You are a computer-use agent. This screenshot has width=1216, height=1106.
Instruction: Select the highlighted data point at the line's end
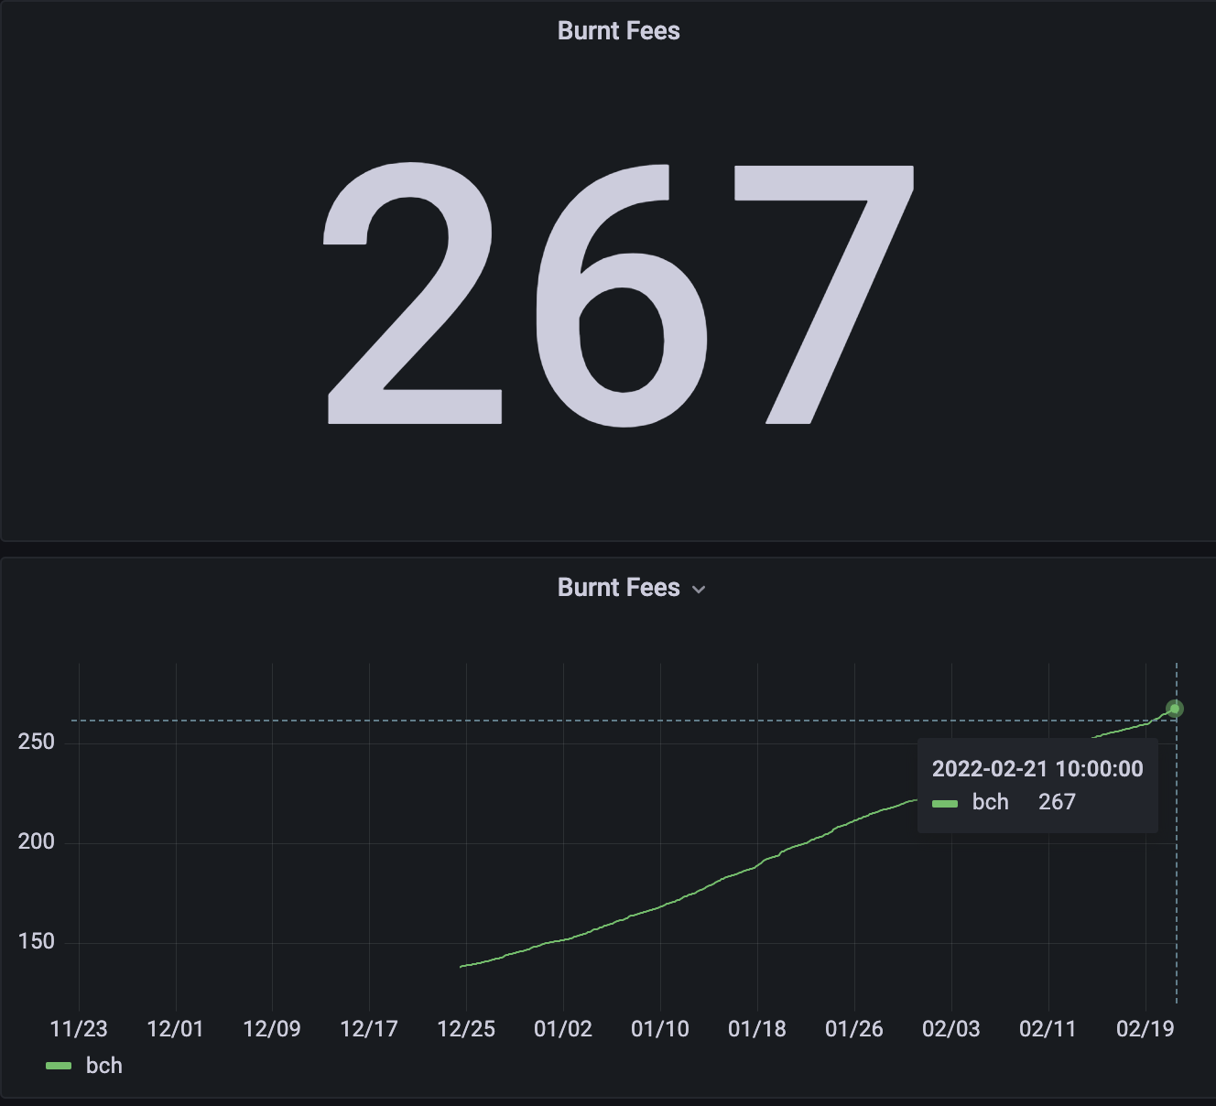coord(1175,709)
